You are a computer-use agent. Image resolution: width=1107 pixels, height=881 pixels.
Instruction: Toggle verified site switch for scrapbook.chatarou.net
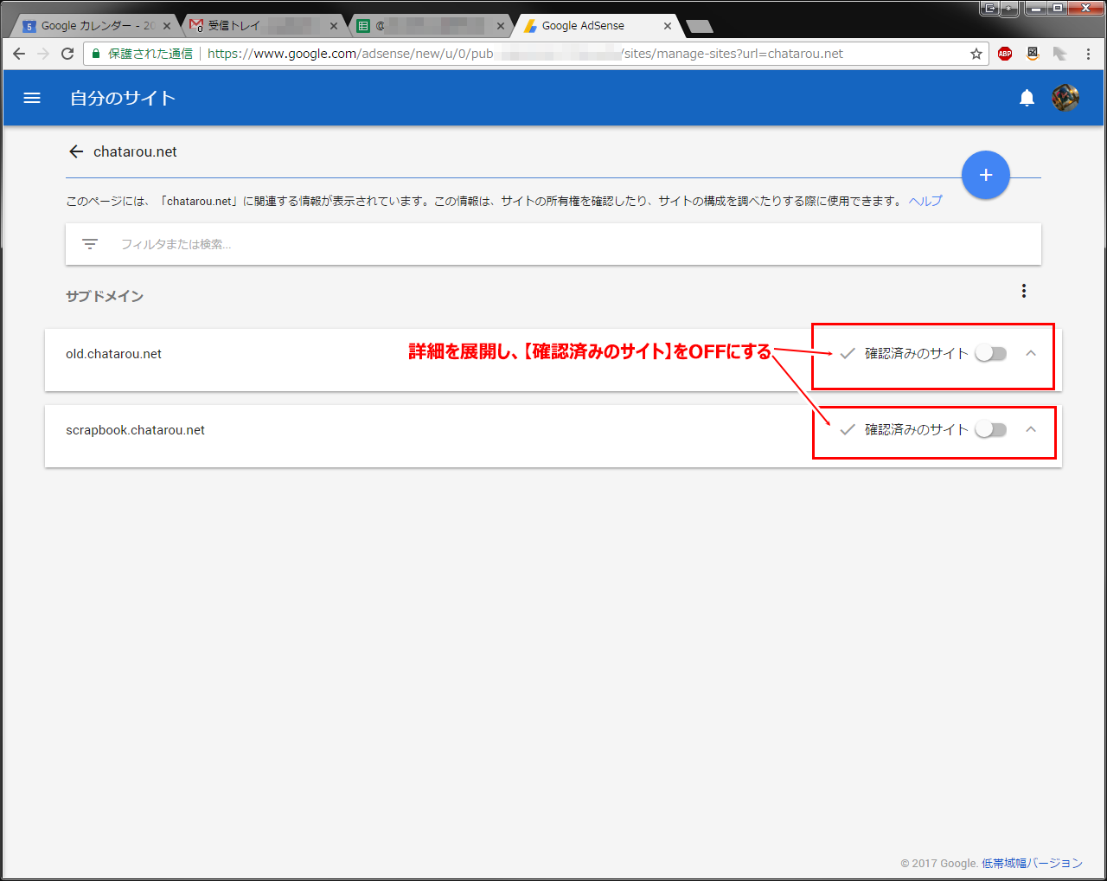click(991, 429)
